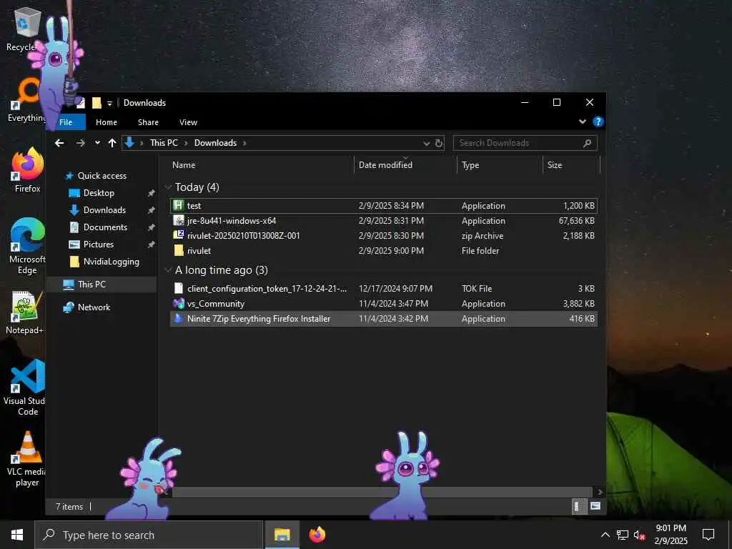Click the back arrow in Explorer
The width and height of the screenshot is (732, 549).
click(x=59, y=143)
